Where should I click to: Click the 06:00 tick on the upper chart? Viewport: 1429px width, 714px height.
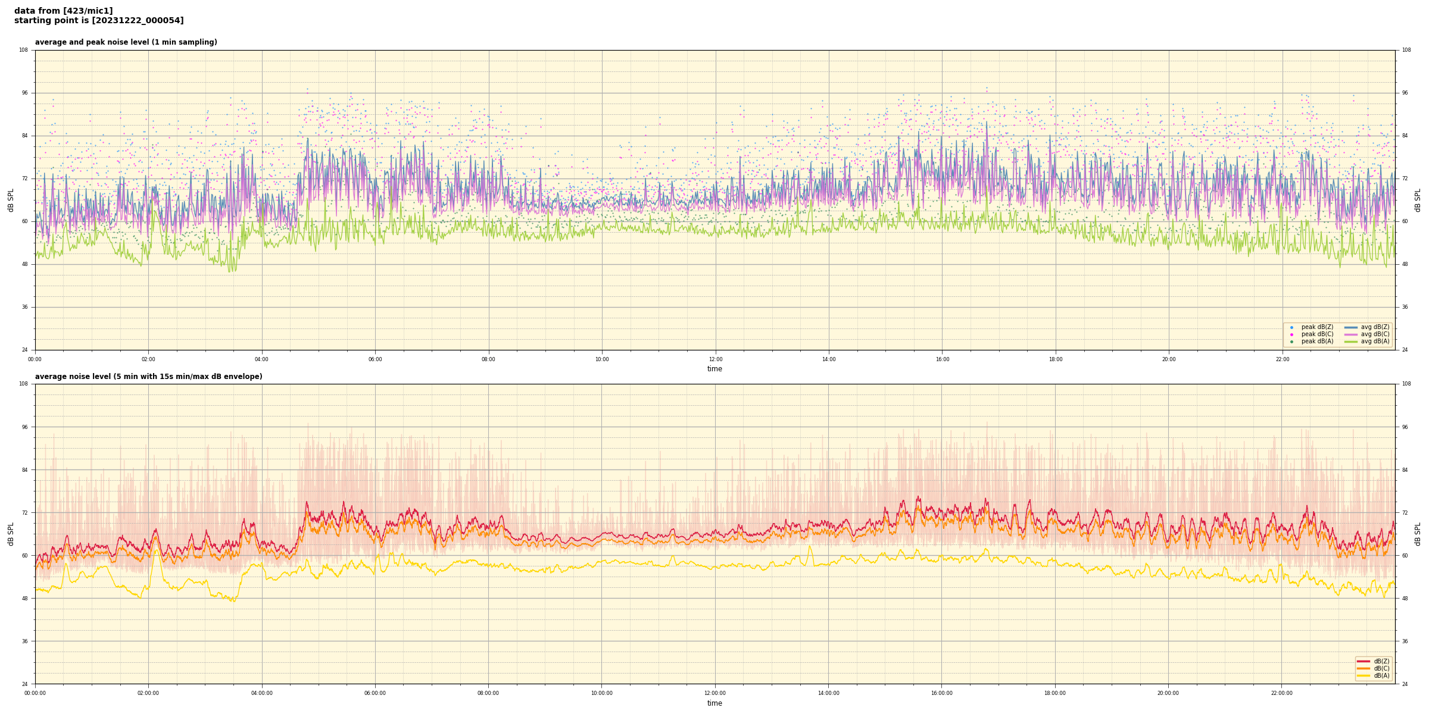coord(375,359)
